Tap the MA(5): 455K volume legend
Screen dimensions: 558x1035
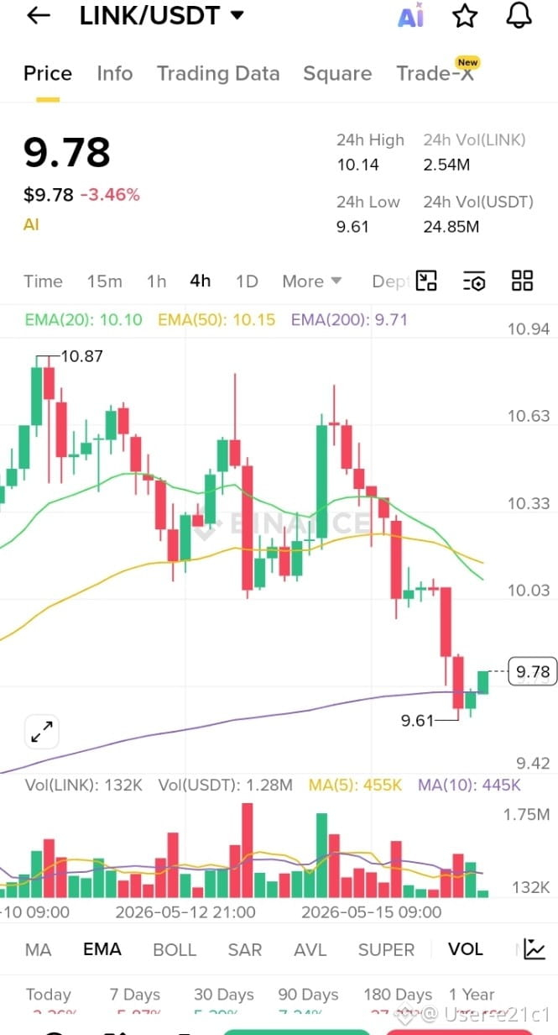pos(356,785)
